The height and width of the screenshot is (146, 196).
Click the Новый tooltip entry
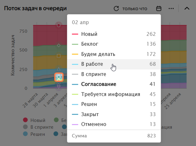coord(114,34)
